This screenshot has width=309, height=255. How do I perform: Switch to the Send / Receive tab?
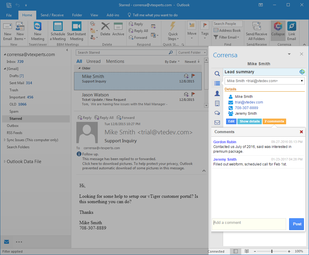pyautogui.click(x=52, y=15)
